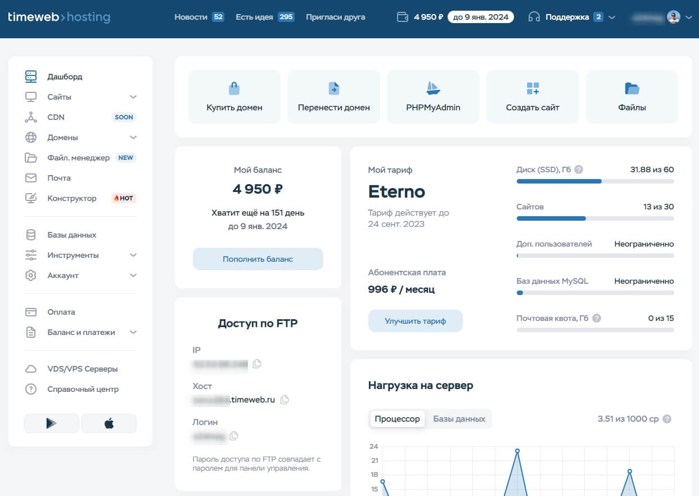Click the Оплата card icon
Viewport: 699px width, 496px height.
point(31,312)
